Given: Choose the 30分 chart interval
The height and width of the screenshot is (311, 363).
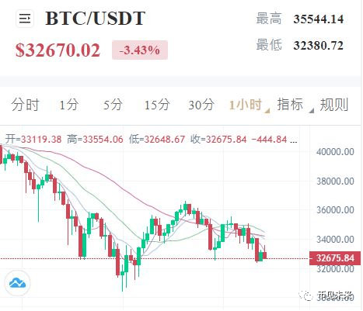Looking at the screenshot, I should pyautogui.click(x=201, y=105).
